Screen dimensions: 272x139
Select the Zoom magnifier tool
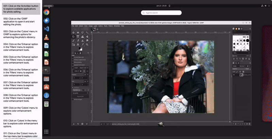pos(87,45)
